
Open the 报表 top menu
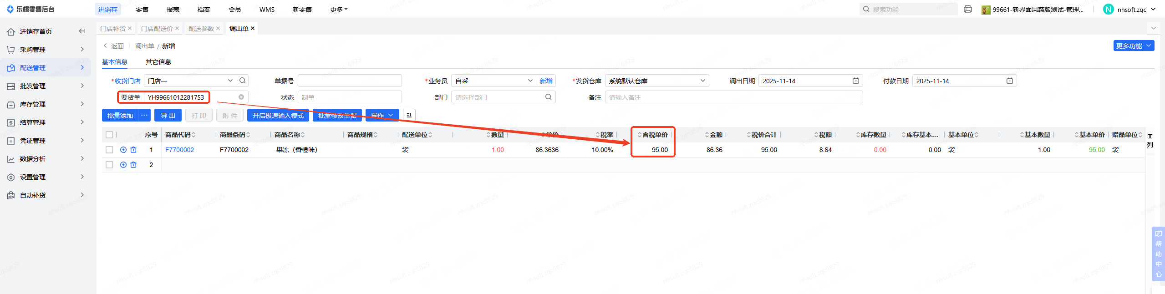173,9
